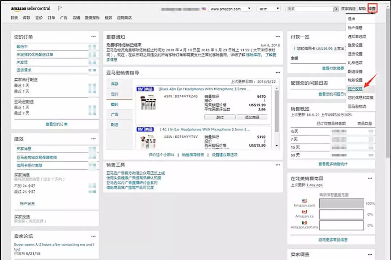Open the 查看您的订单 link
This screenshot has width=391, height=260.
click(56, 124)
